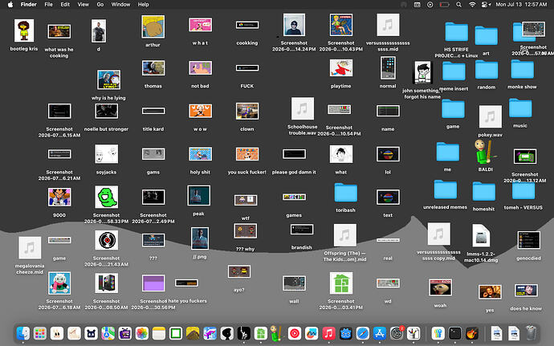
Task: Open System Settings with update badge
Action: click(x=397, y=333)
